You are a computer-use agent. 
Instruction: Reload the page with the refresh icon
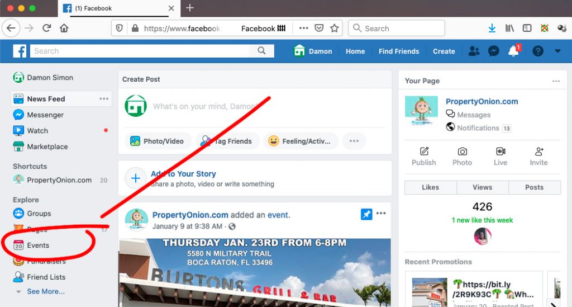point(47,28)
